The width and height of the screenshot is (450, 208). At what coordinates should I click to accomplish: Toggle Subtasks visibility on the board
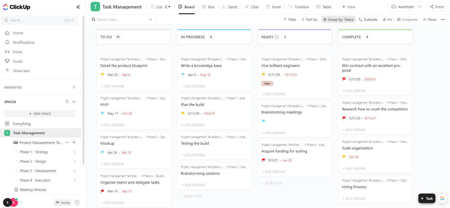pos(368,19)
